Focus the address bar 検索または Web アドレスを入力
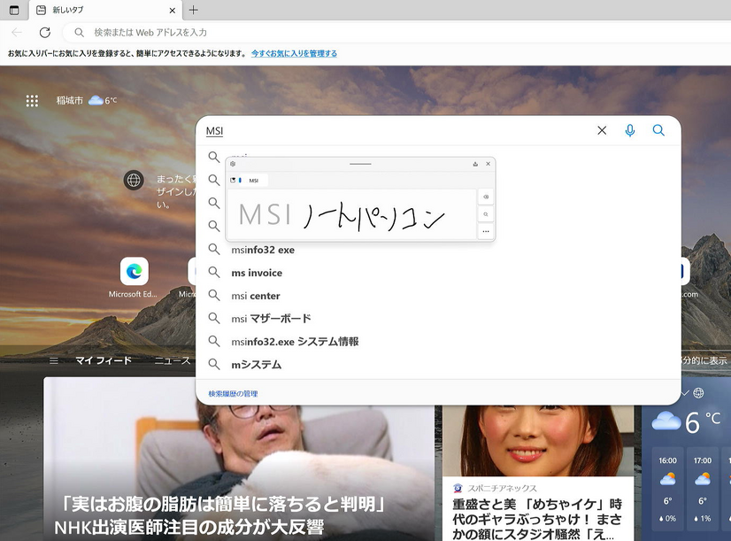Screen dimensions: 731x541 coord(396,32)
